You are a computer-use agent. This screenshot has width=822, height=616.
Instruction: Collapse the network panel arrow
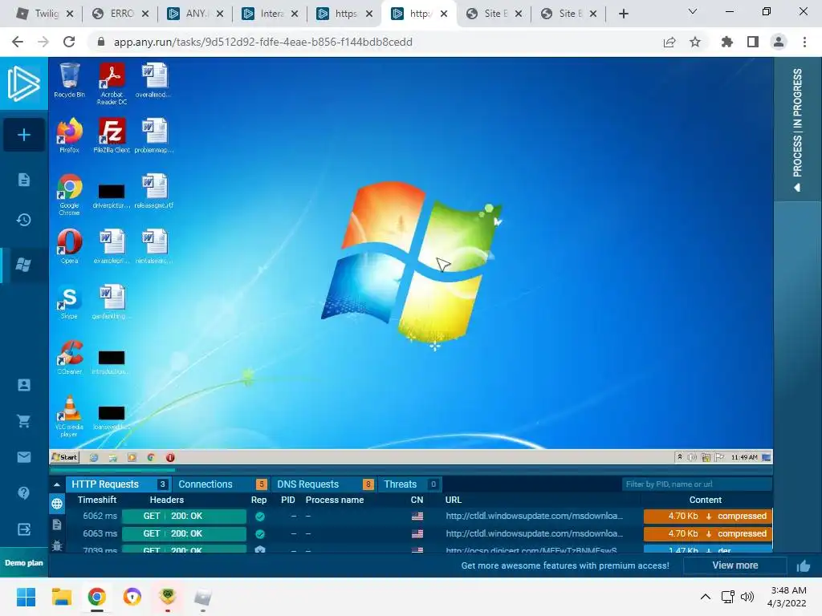click(57, 484)
